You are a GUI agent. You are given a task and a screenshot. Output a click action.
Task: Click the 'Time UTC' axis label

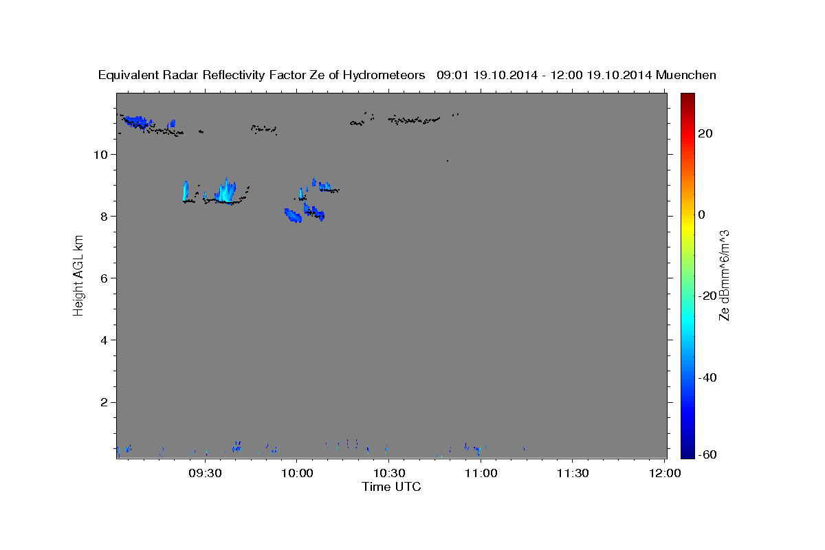(x=391, y=487)
